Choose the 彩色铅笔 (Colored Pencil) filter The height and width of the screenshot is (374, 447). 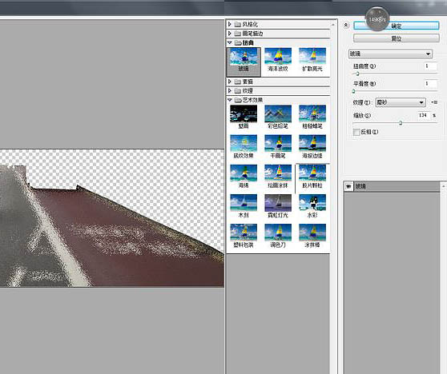pos(278,117)
